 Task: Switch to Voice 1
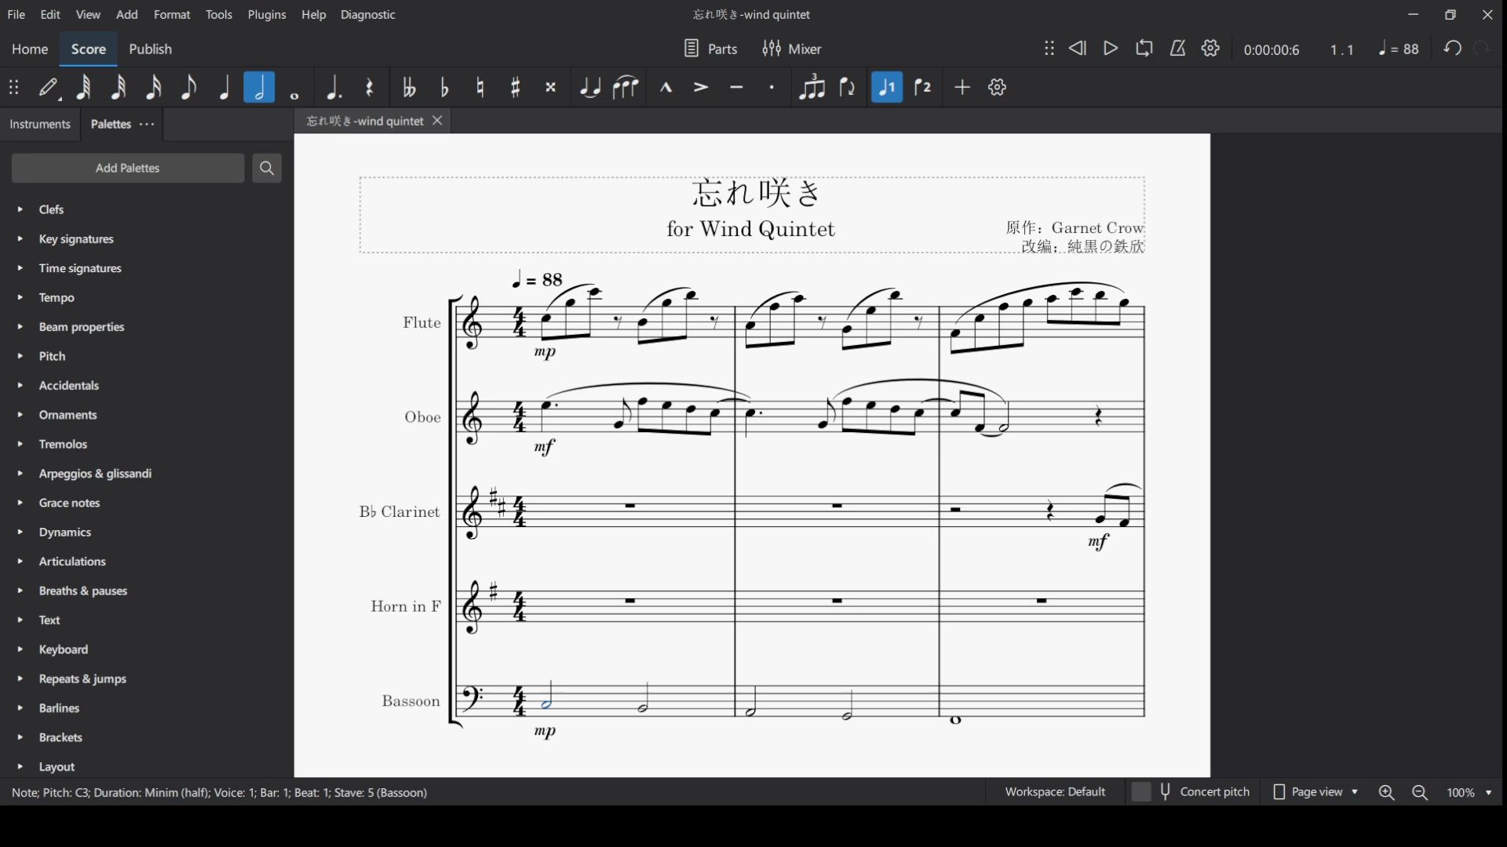coord(888,87)
